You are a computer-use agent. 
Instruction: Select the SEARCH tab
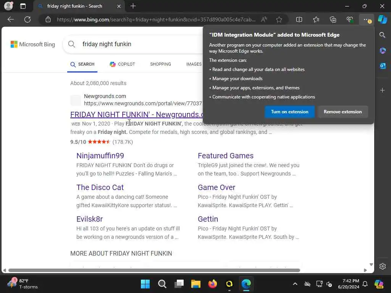pyautogui.click(x=82, y=64)
